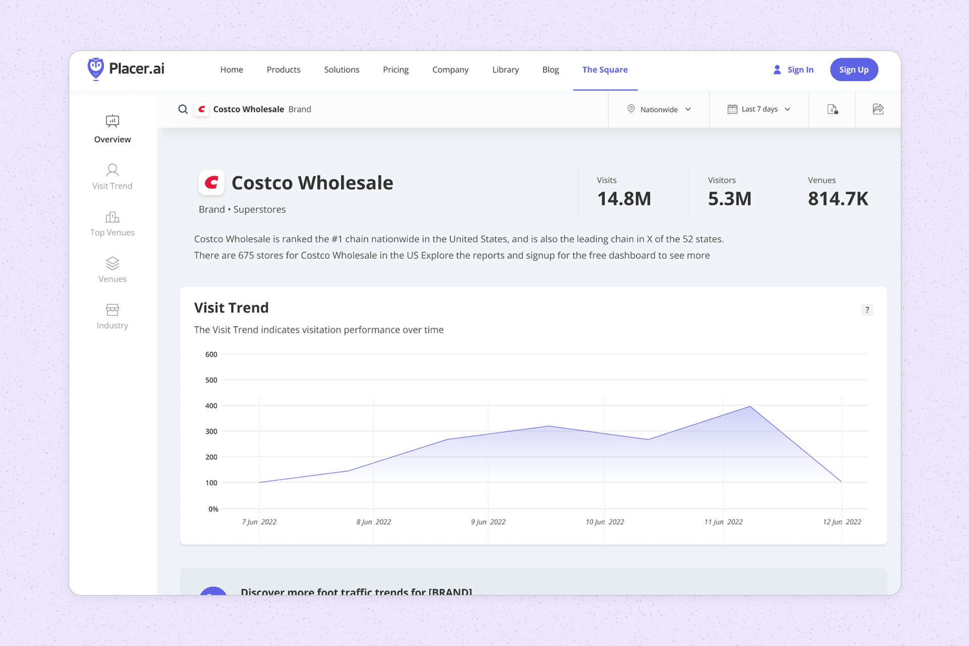Open Top Venues in the sidebar
This screenshot has height=646, width=969.
(112, 223)
